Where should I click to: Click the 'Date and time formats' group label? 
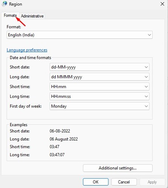coord(31,58)
